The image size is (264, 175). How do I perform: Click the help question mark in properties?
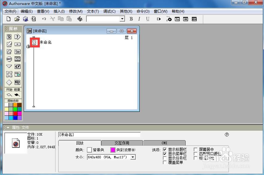pyautogui.click(x=227, y=134)
